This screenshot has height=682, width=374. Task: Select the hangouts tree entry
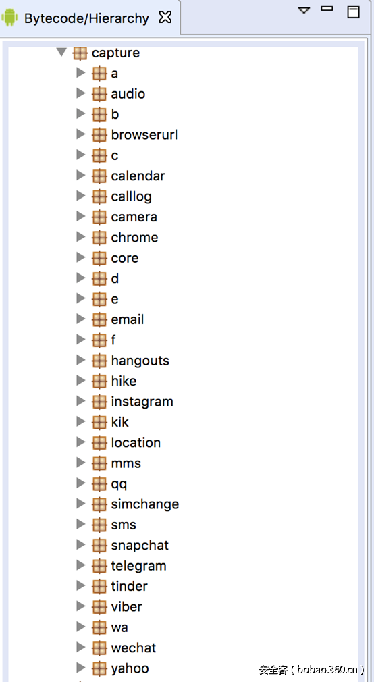(x=140, y=361)
